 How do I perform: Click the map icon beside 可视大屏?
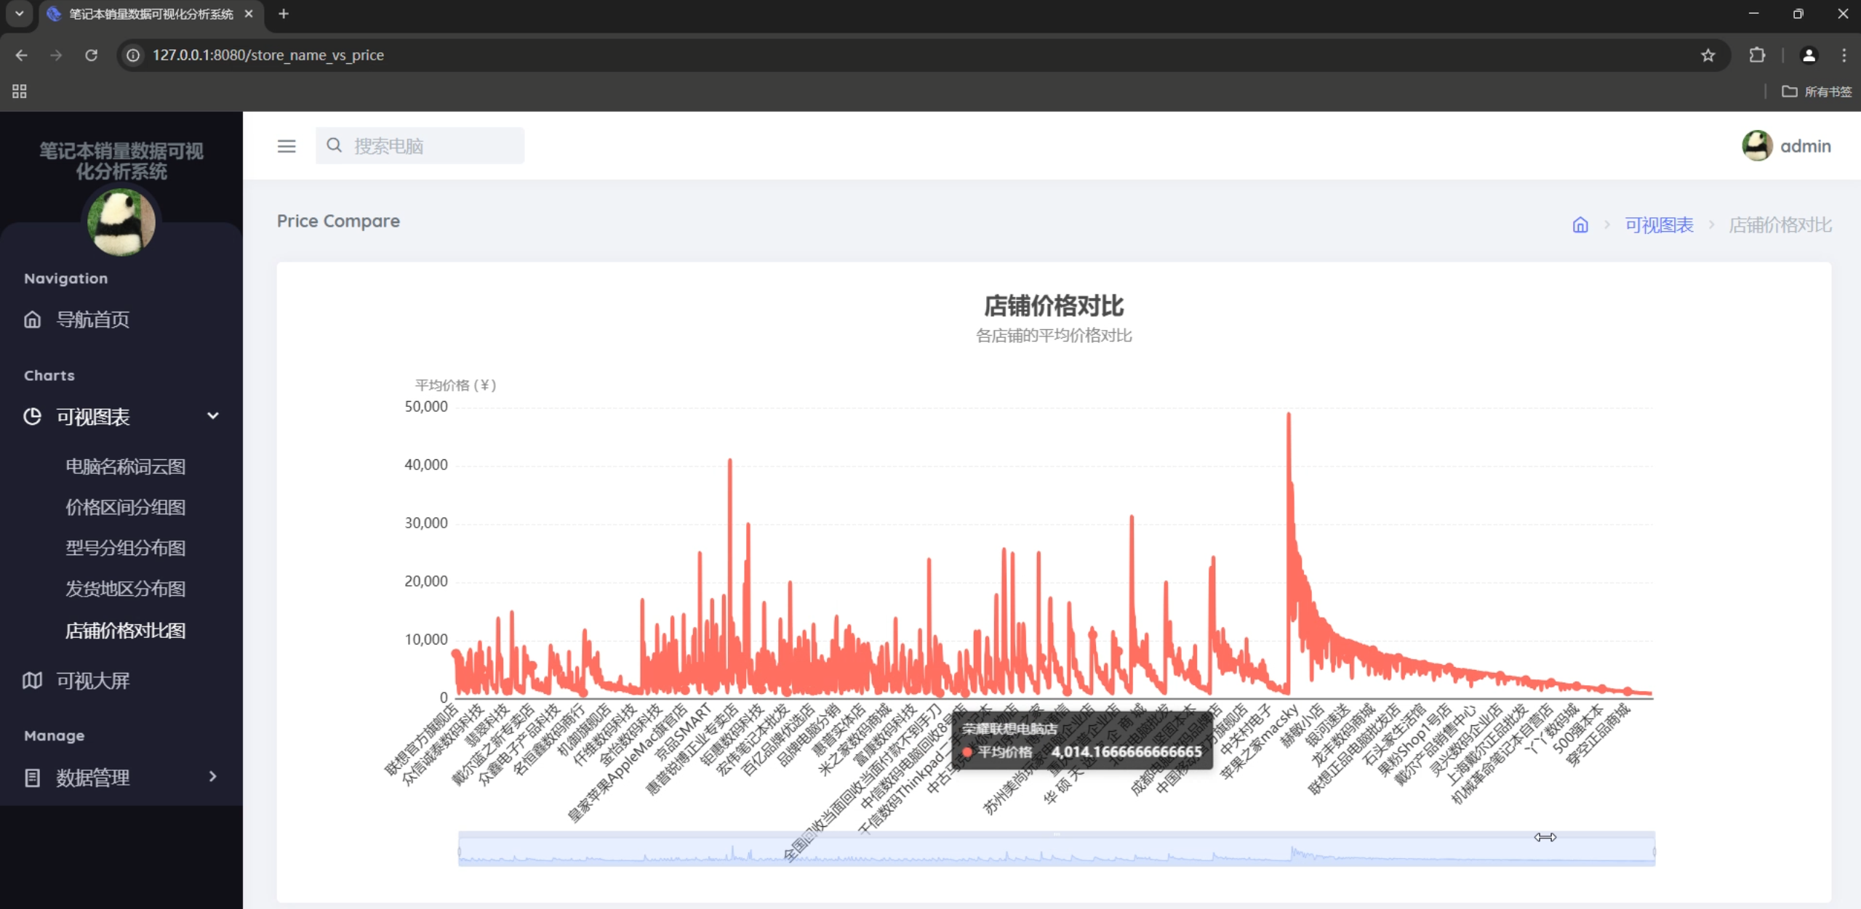tap(32, 680)
